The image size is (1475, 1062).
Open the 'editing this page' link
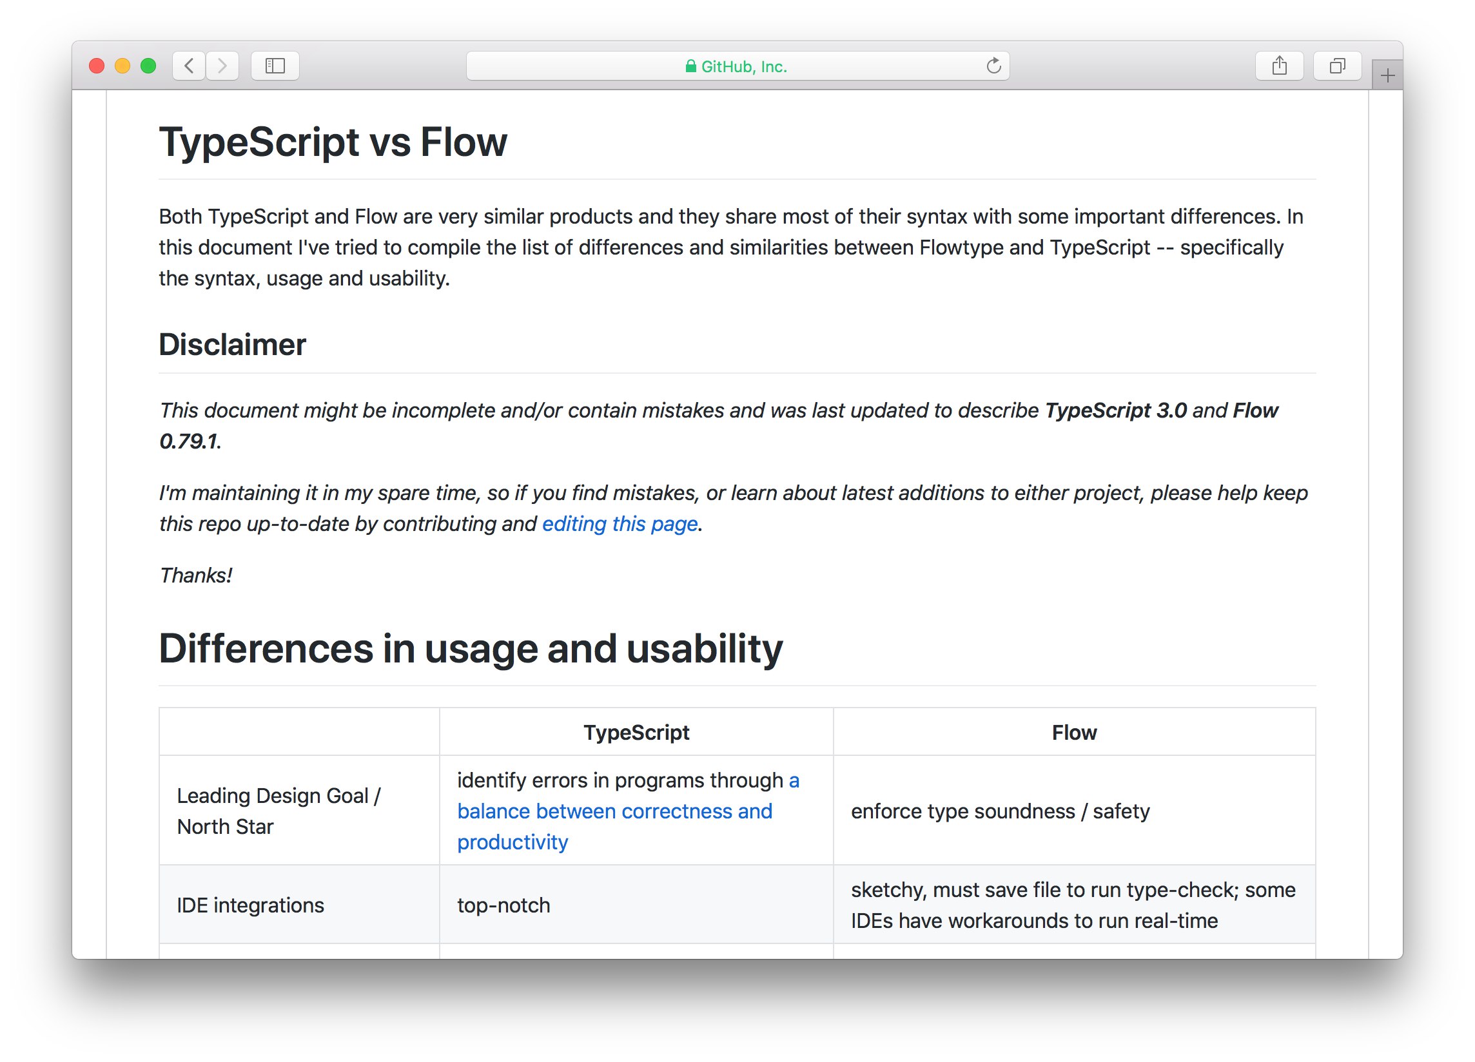click(x=620, y=524)
